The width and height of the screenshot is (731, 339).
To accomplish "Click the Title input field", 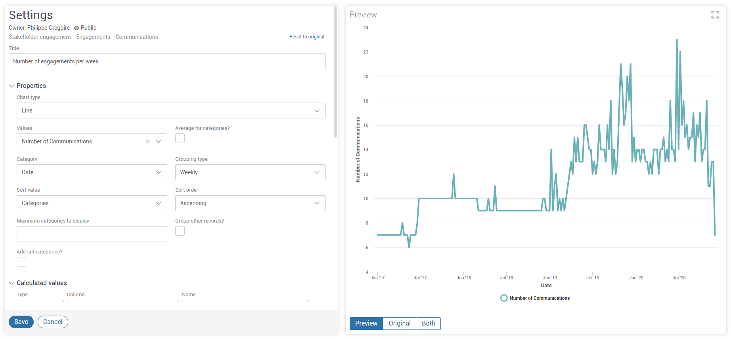I will [x=167, y=61].
